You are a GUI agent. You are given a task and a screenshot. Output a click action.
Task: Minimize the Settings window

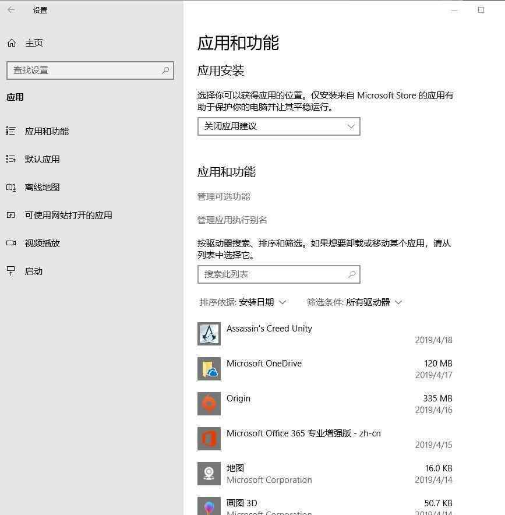tap(454, 10)
